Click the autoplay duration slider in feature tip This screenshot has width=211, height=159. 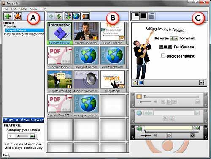tap(22, 136)
